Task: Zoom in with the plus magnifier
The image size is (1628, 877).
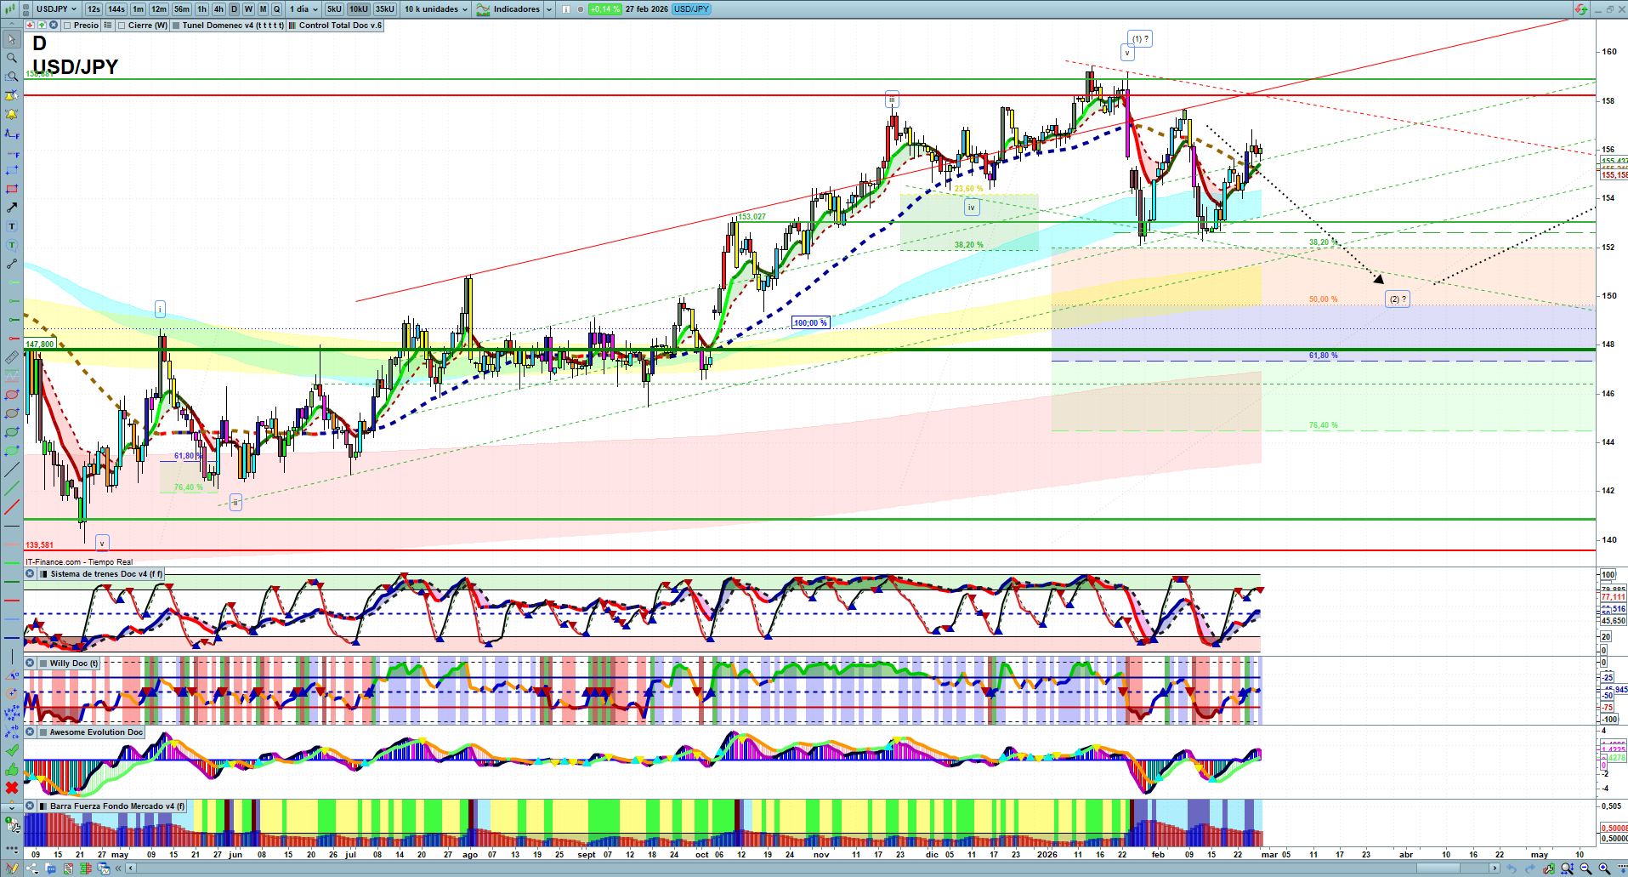Action: point(1604,868)
